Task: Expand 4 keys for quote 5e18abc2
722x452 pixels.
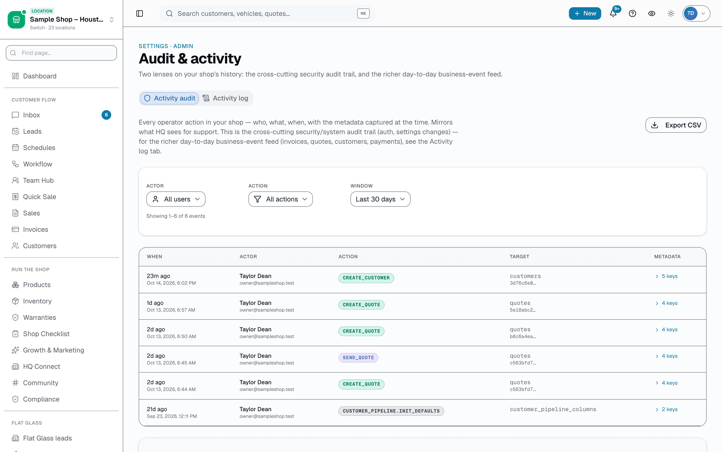Action: [x=666, y=303]
